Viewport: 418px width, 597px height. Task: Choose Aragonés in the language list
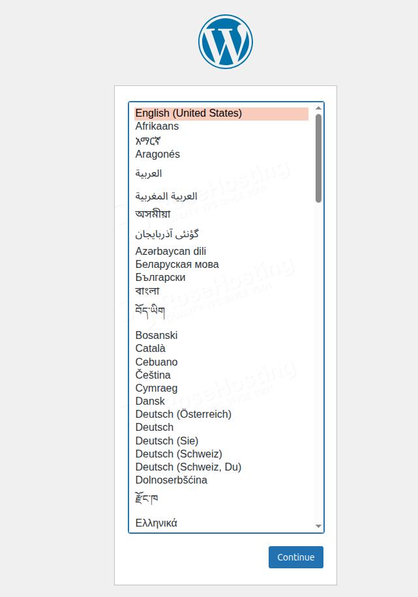tap(222, 154)
